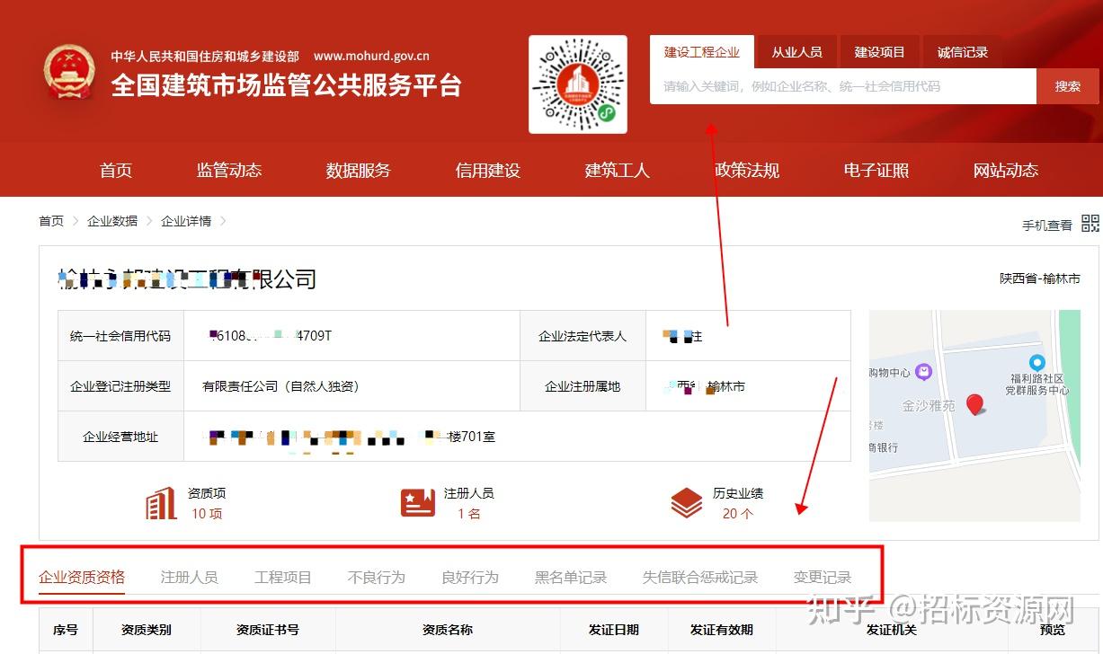The width and height of the screenshot is (1103, 654).
Task: Click the 资质类别 column header
Action: 147,630
